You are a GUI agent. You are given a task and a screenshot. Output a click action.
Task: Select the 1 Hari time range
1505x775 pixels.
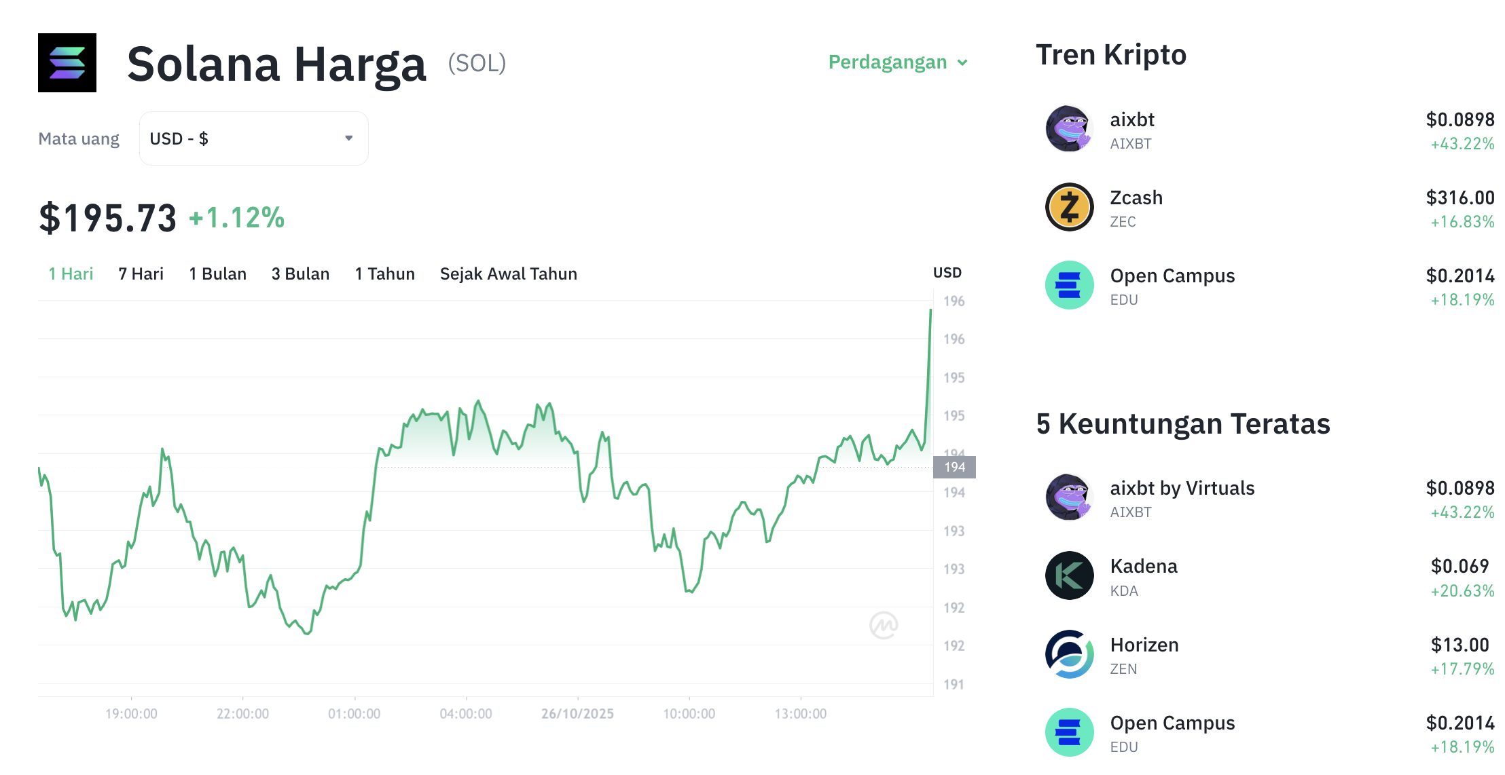pos(71,274)
